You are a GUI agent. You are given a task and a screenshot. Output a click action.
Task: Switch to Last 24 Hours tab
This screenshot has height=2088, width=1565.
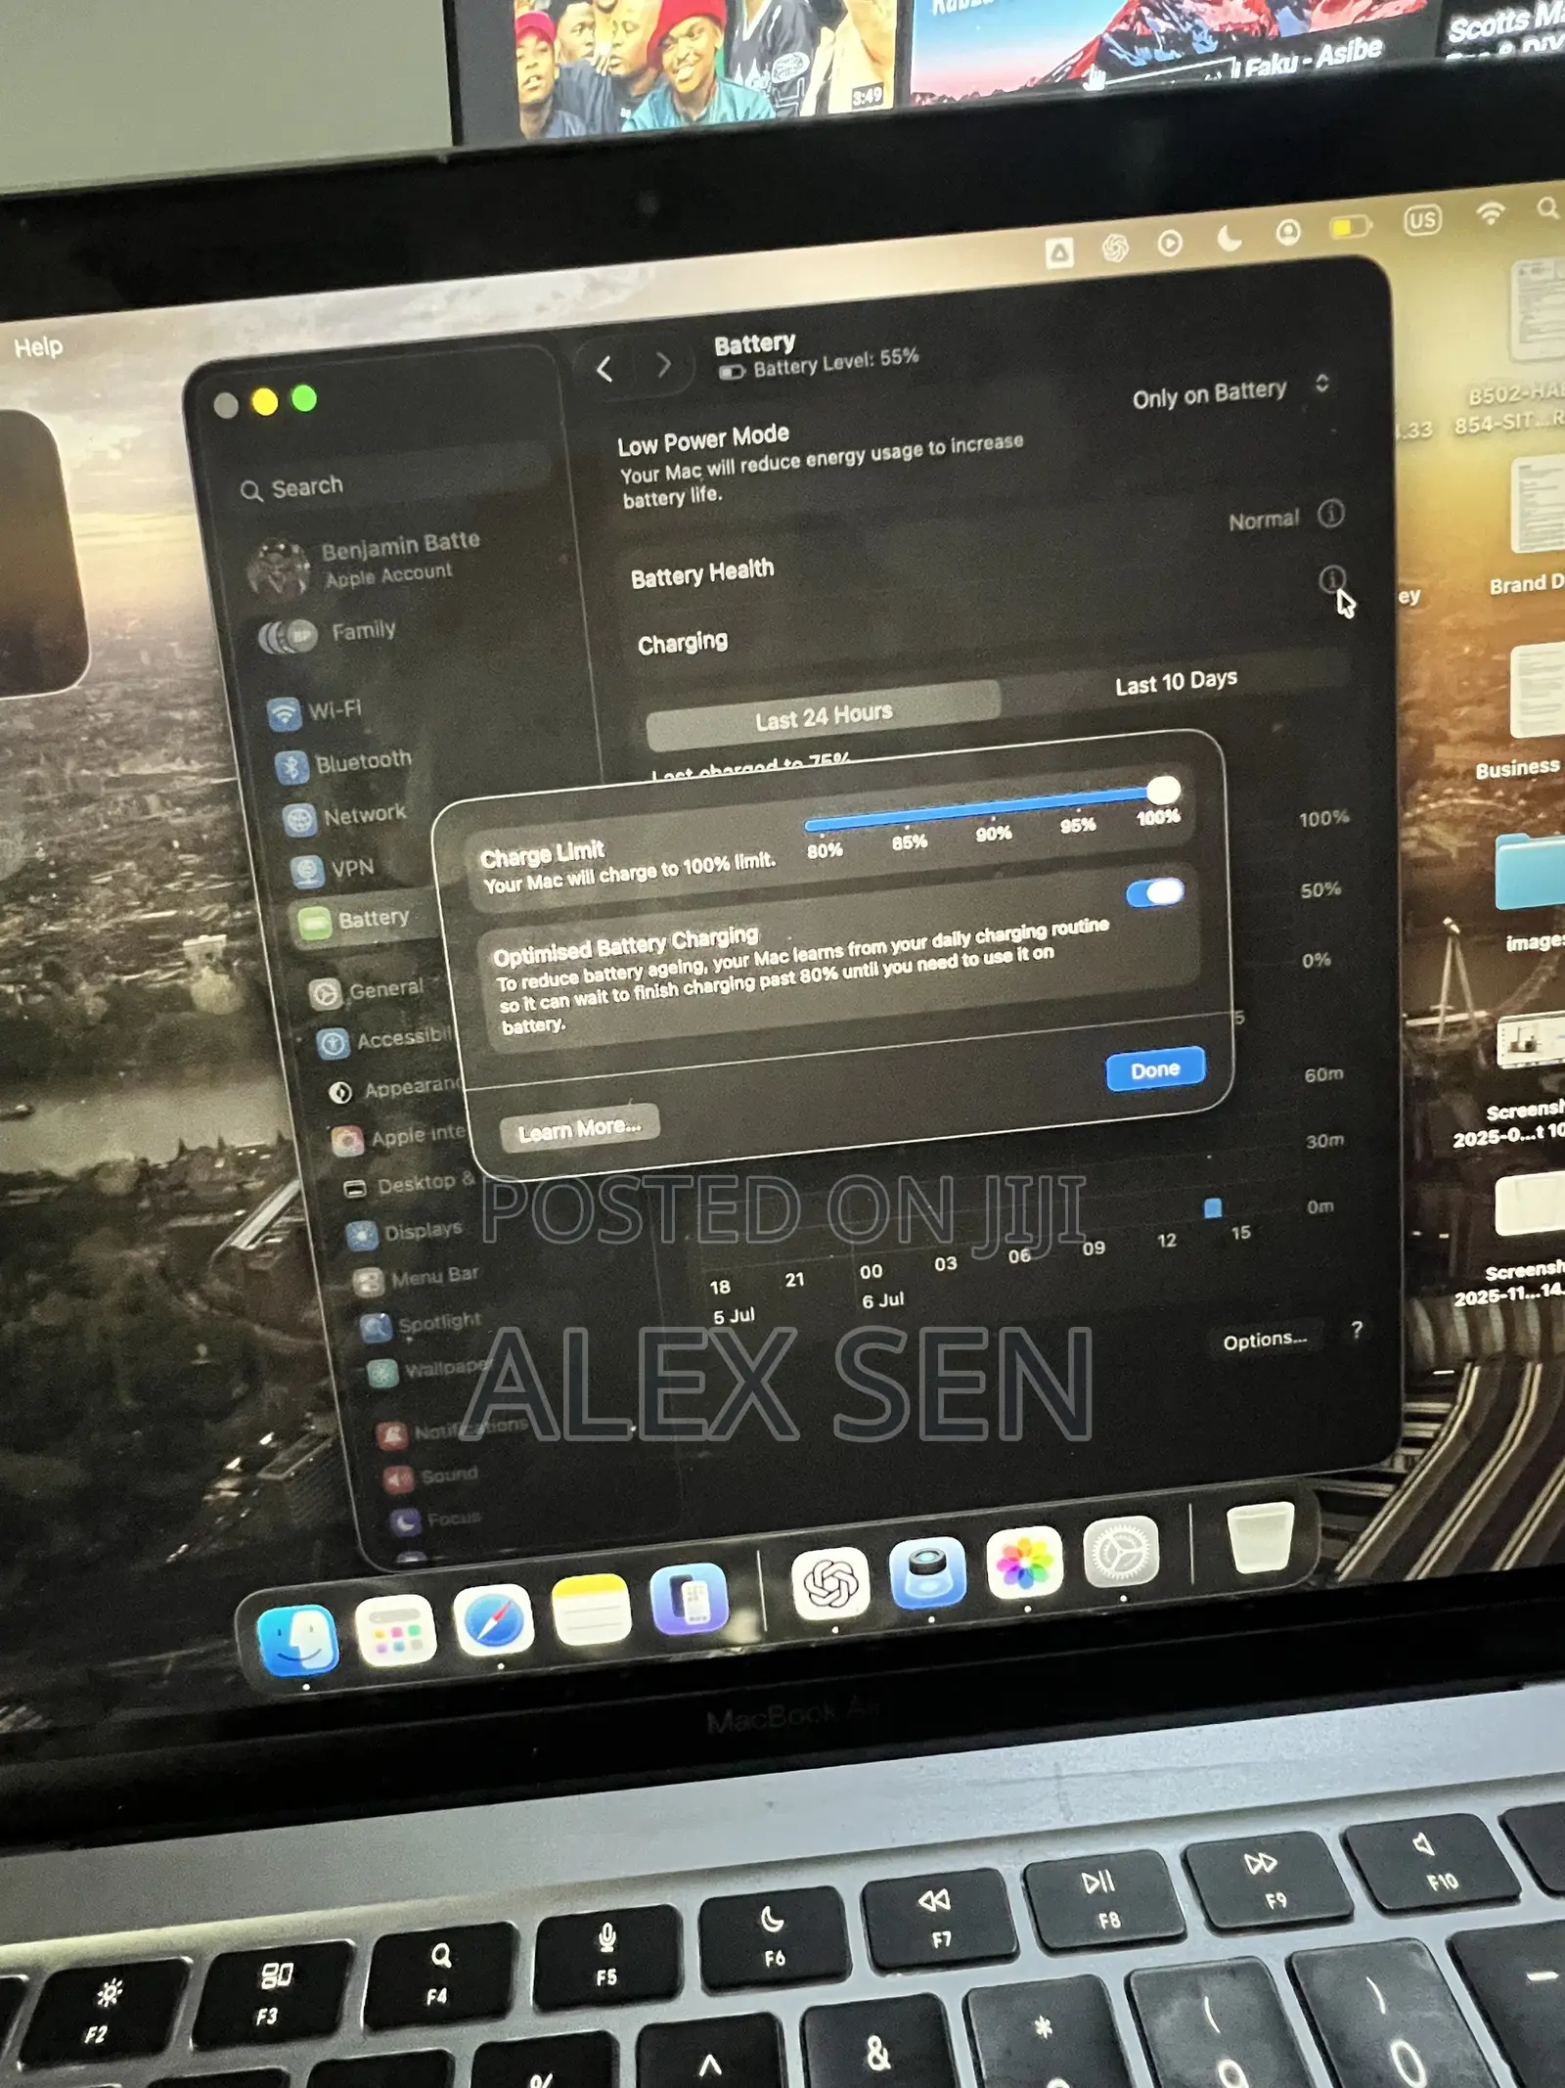824,716
